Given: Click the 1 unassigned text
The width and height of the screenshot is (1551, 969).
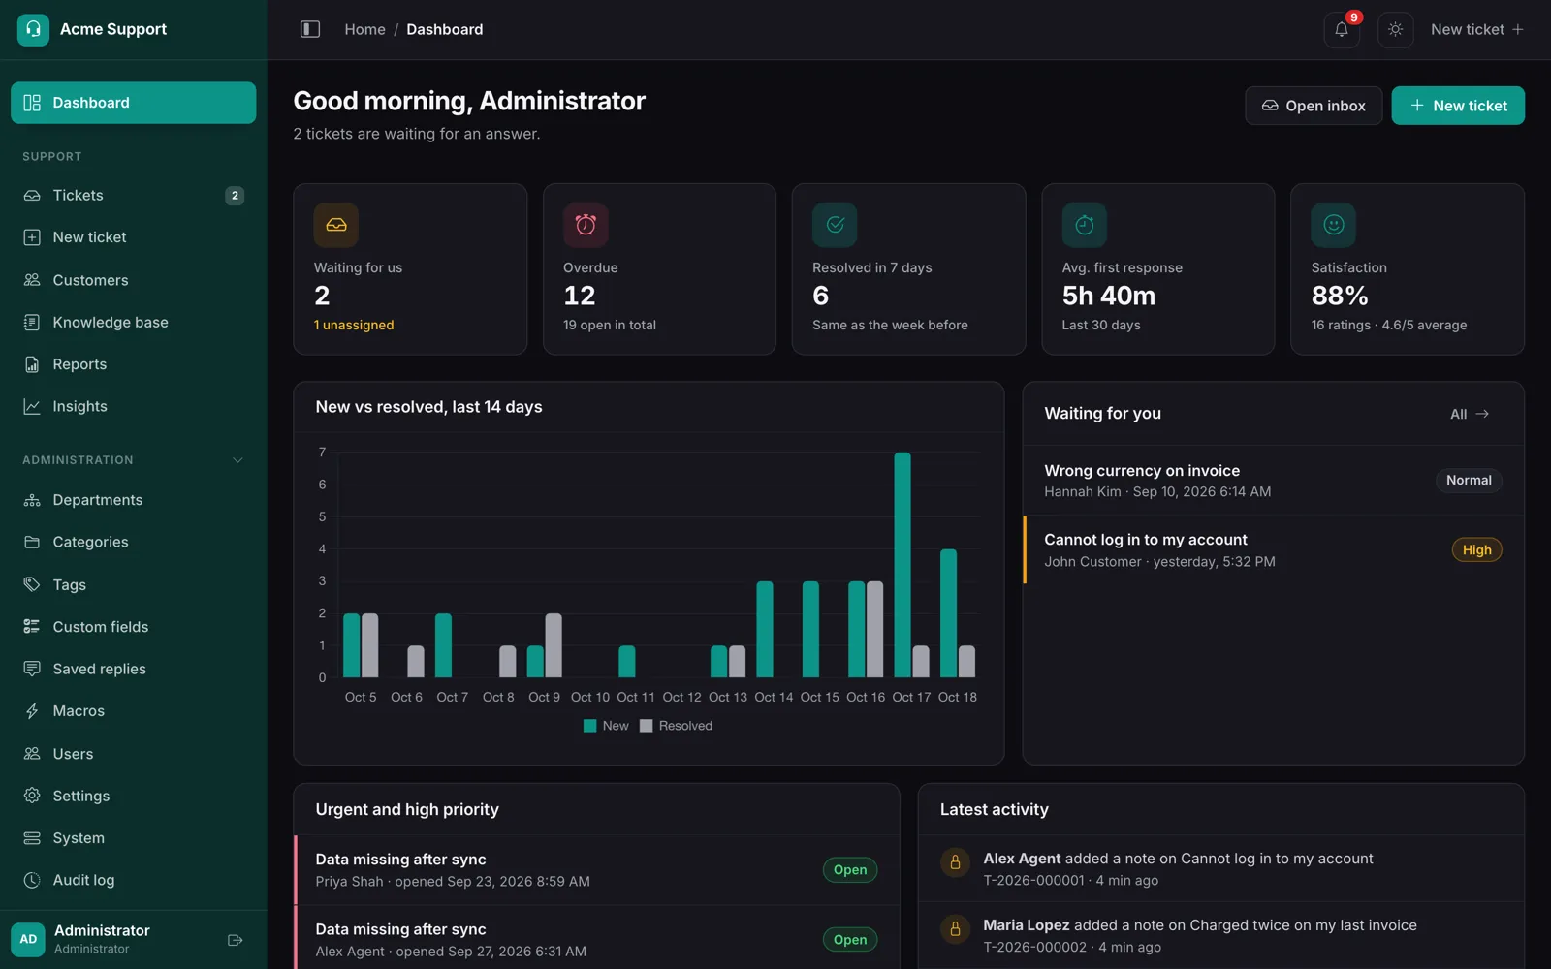Looking at the screenshot, I should [354, 326].
